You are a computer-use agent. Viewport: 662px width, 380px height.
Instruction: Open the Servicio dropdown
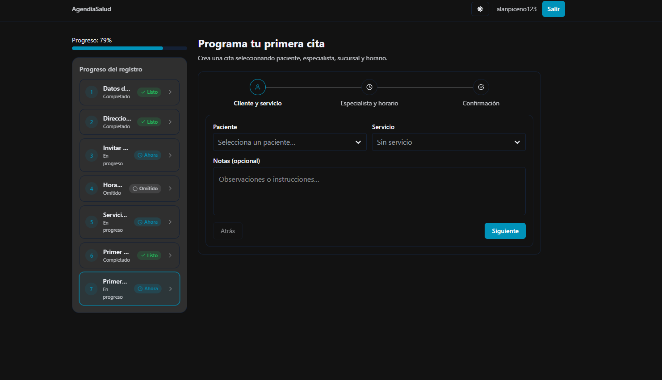[x=448, y=142]
